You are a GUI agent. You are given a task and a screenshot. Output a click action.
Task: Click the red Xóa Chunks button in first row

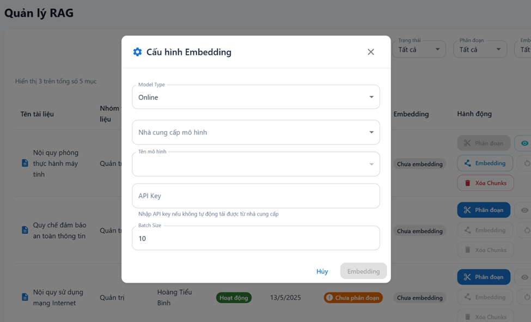[x=485, y=183]
